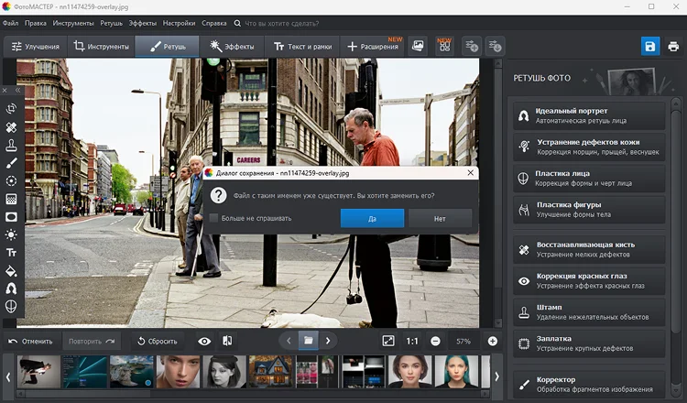Viewport: 687px width, 403px height.
Task: Click the 'Нет' button in dialog
Action: (x=440, y=218)
